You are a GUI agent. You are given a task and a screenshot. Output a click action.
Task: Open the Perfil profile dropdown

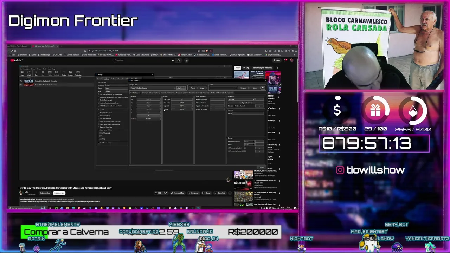click(x=223, y=87)
